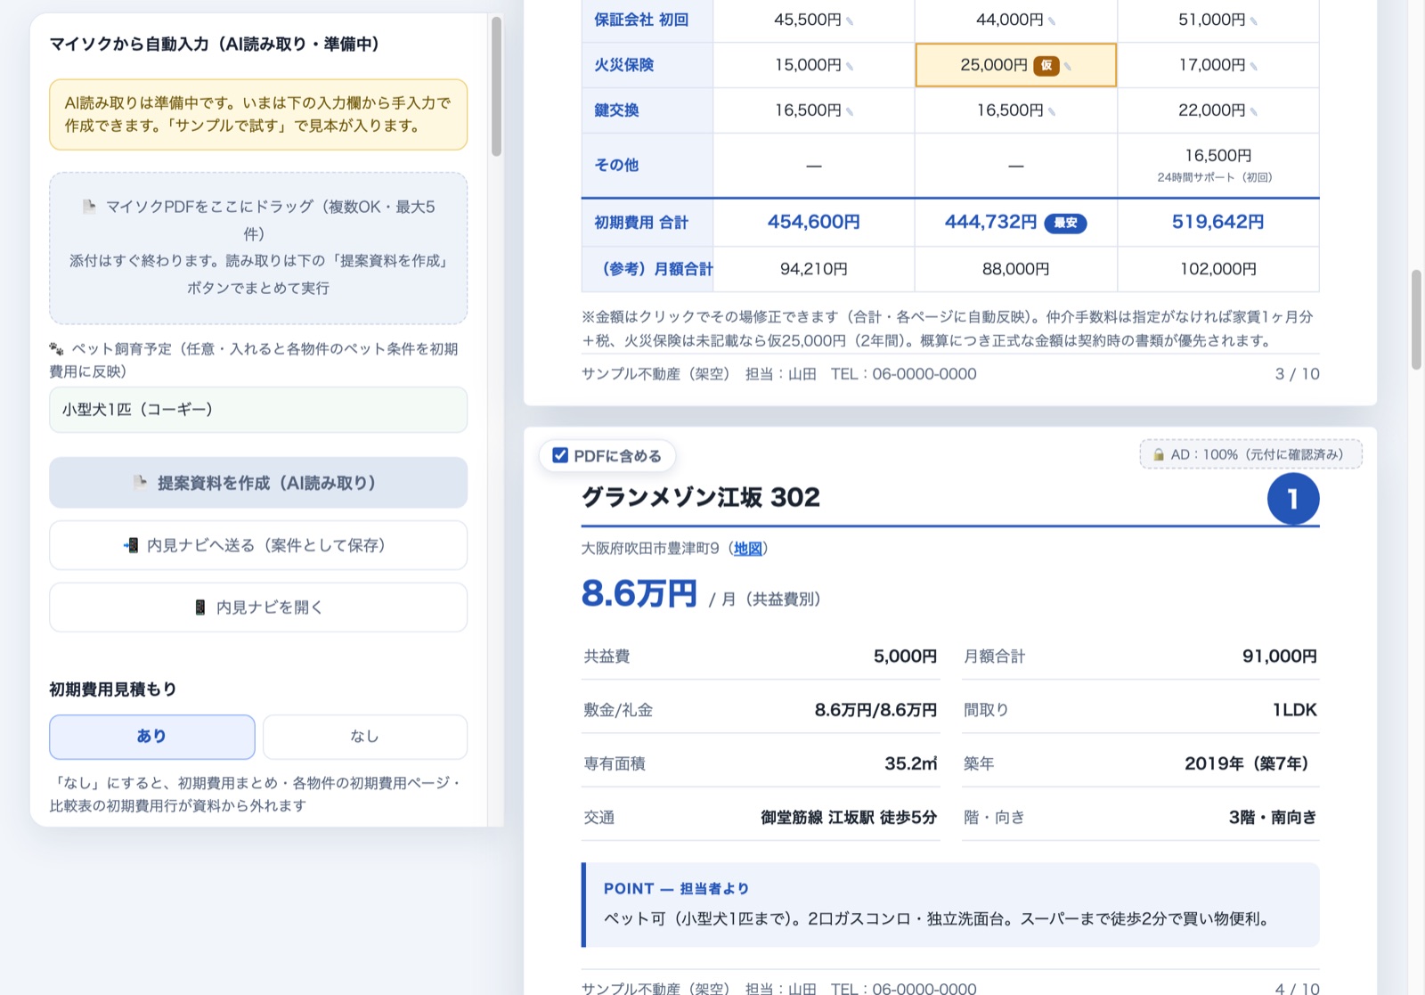Screen dimensions: 1425x995
Task: Click the value 3階・南向き
Action: coord(1273,817)
